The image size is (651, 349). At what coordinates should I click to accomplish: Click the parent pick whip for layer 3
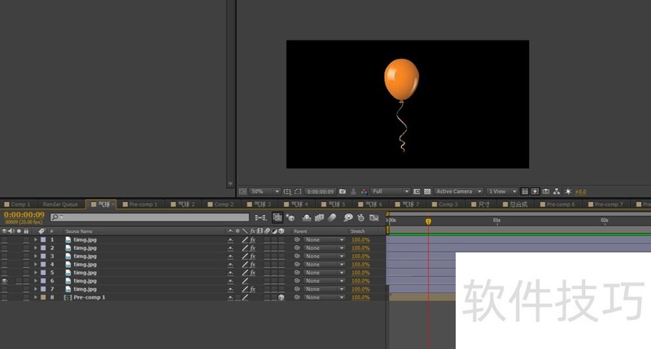[x=297, y=256]
